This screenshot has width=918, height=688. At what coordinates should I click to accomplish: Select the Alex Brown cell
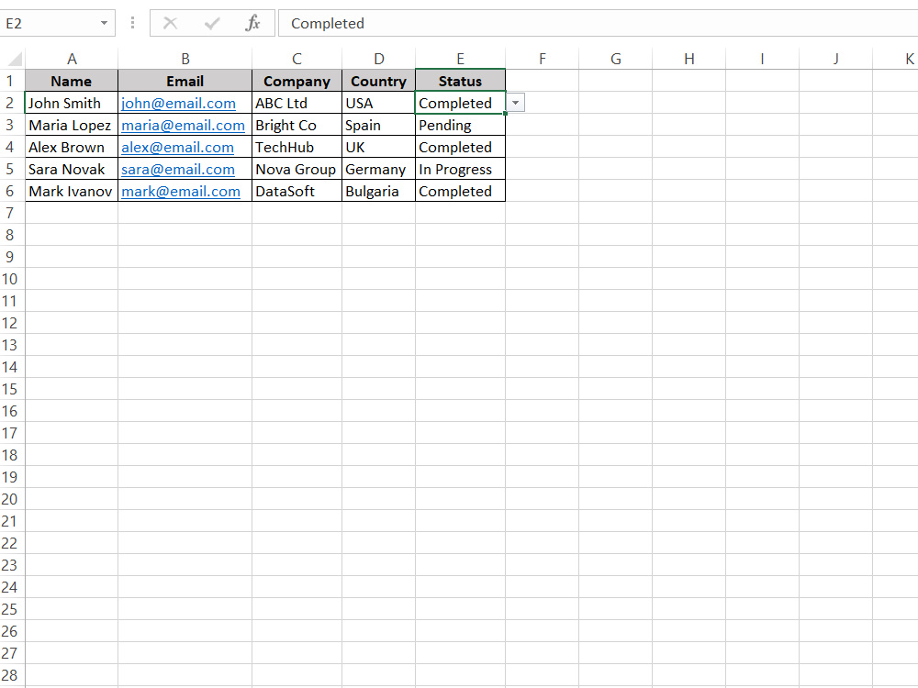point(72,148)
